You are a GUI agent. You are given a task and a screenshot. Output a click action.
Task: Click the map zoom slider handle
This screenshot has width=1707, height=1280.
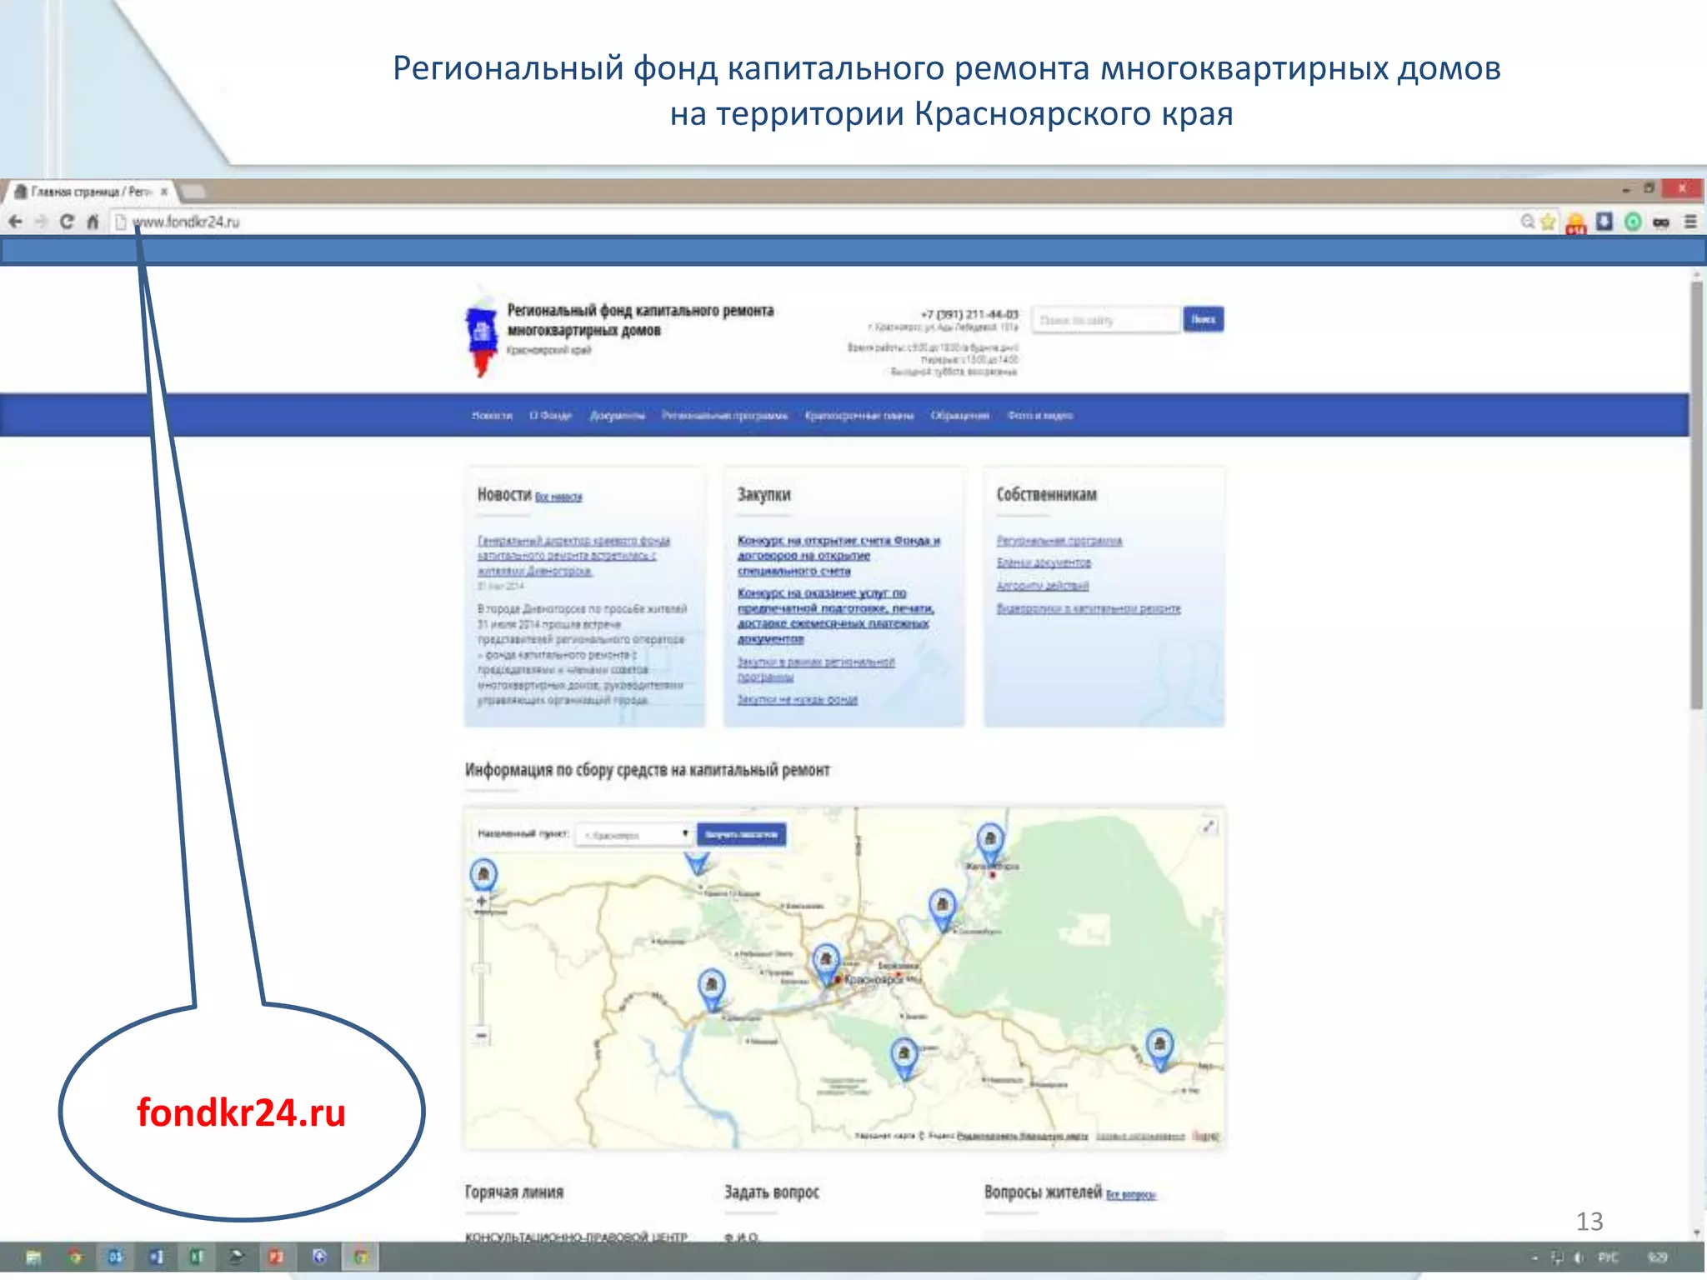click(481, 968)
